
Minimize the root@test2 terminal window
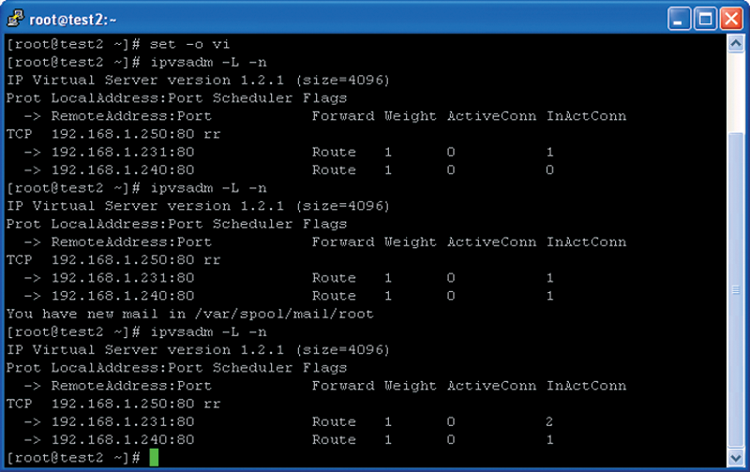click(x=679, y=19)
